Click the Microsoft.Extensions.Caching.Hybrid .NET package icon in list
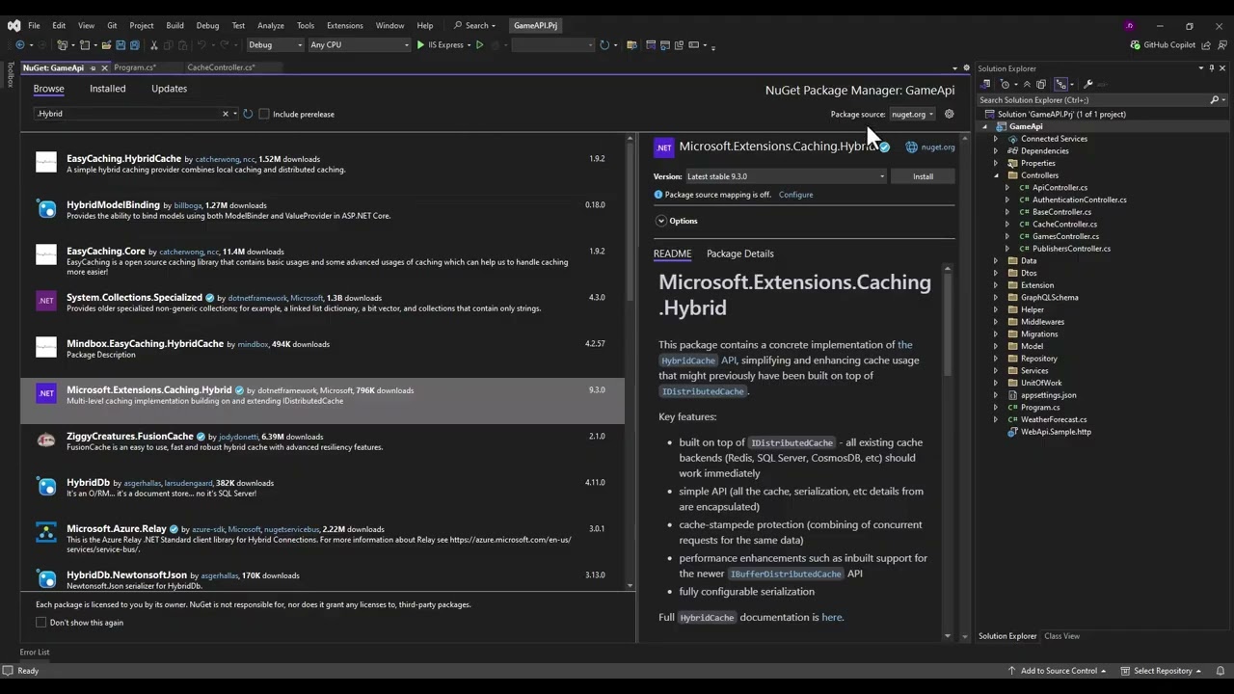Screen dimensions: 1234x694 click(46, 393)
